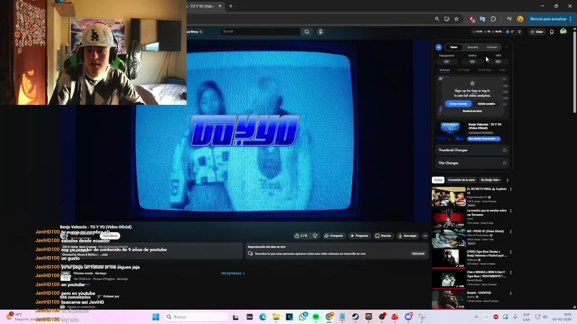Viewport: 577px width, 324px height.
Task: Open Steam from the taskbar
Action: pyautogui.click(x=355, y=317)
